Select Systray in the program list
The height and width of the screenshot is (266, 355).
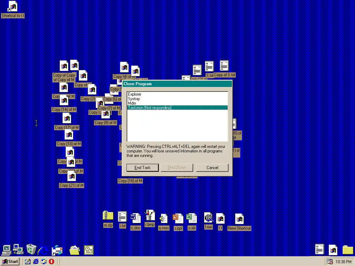click(177, 99)
